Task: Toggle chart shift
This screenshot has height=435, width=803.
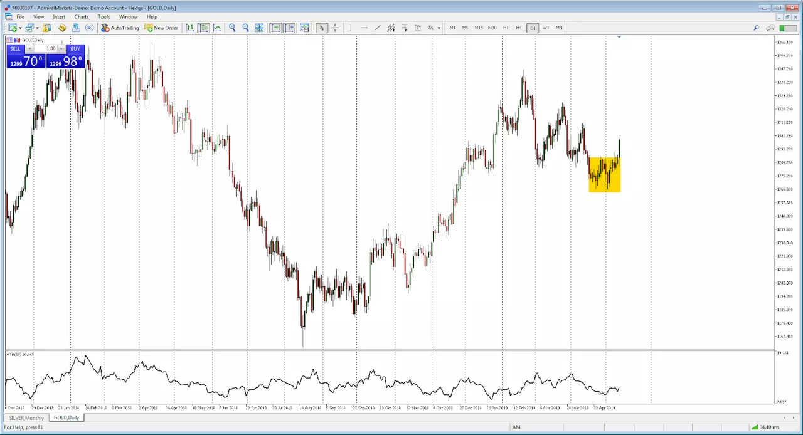Action: click(289, 28)
